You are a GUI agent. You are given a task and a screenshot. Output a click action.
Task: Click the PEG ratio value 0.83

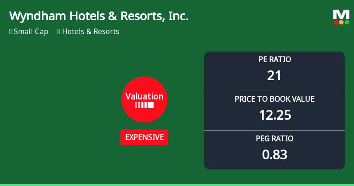(274, 155)
